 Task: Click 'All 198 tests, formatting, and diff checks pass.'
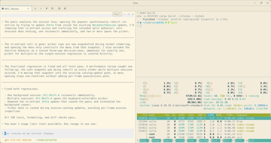tap(40, 118)
